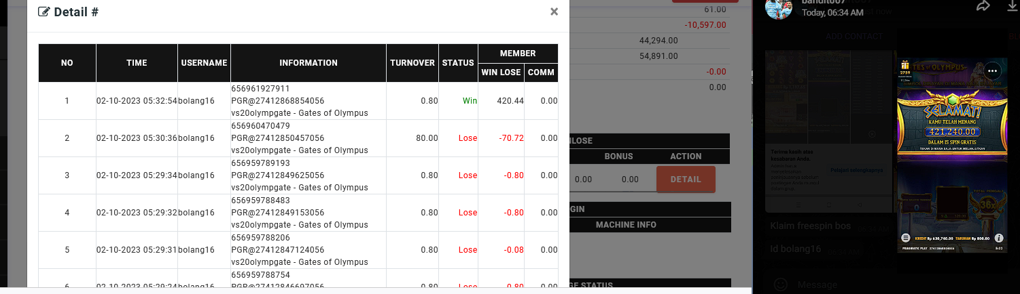This screenshot has width=1020, height=294.
Task: Open the hamburger menu in game screenshot
Action: click(905, 238)
